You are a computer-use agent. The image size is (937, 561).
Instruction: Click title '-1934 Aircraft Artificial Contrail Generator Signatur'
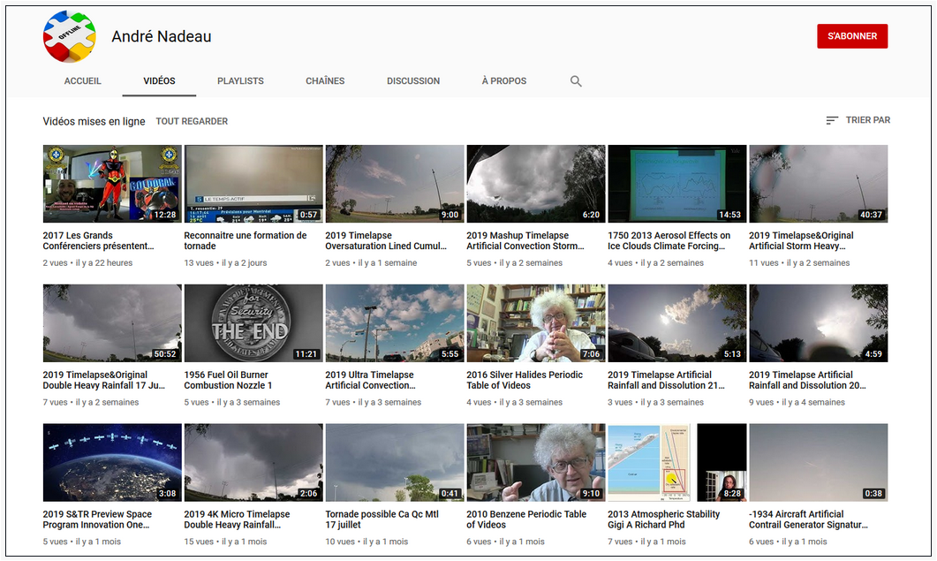click(x=809, y=519)
